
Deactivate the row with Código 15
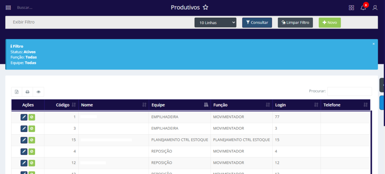[x=32, y=140]
